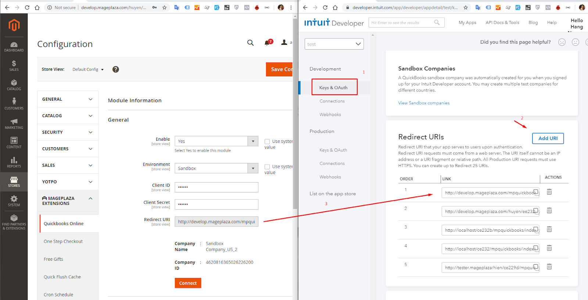The height and width of the screenshot is (300, 588).
Task: Check Use system value for Environment
Action: (267, 167)
